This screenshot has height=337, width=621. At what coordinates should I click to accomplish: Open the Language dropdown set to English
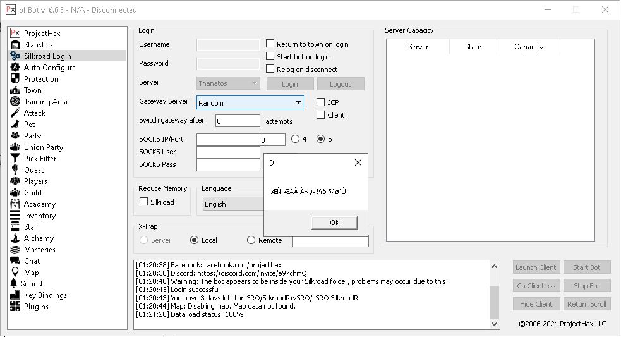pyautogui.click(x=233, y=204)
